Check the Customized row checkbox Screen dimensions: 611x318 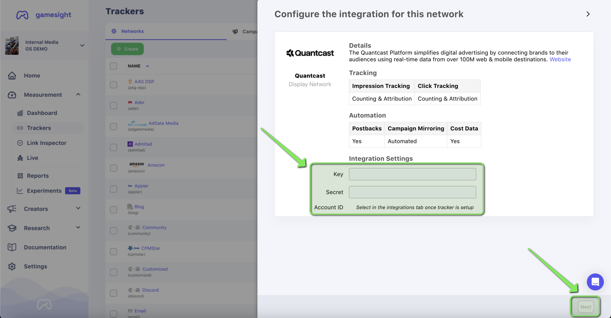114,272
